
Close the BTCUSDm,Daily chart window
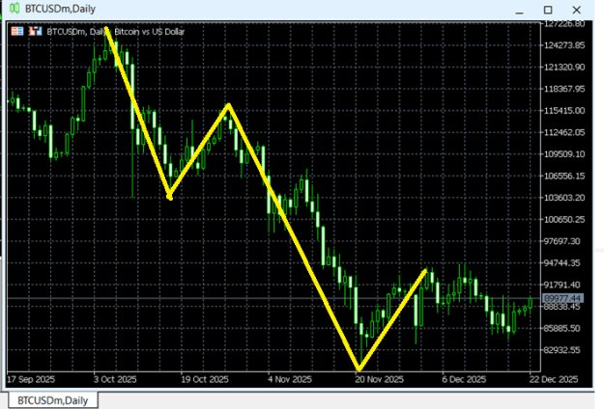tap(576, 10)
